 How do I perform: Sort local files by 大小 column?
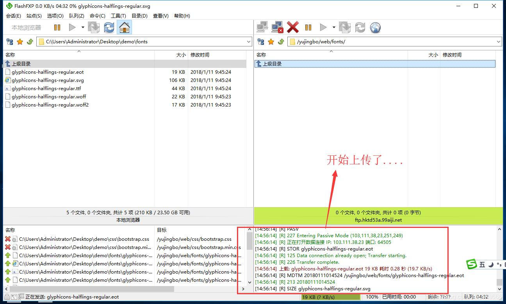(171, 55)
